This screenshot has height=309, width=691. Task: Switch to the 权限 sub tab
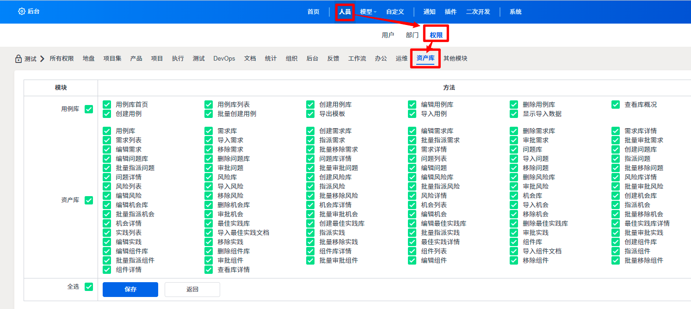click(x=436, y=35)
